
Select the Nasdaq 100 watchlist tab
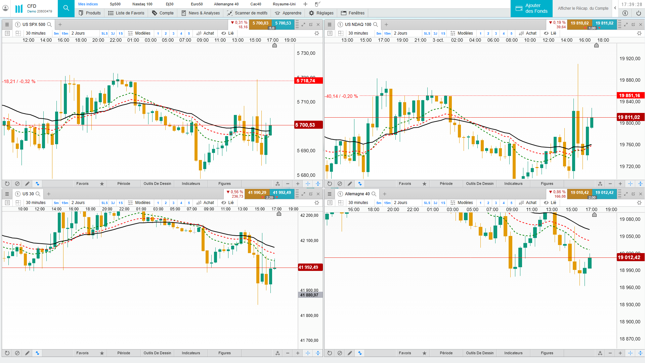[142, 4]
